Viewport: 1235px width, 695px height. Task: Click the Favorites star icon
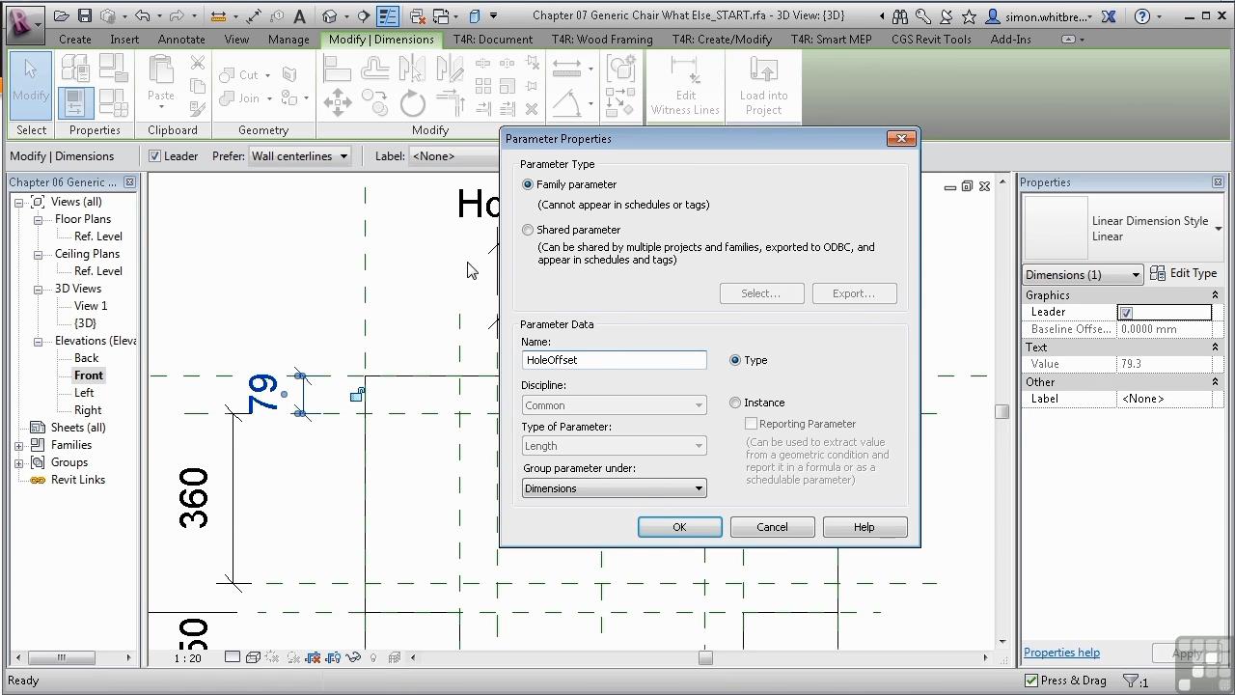point(968,16)
